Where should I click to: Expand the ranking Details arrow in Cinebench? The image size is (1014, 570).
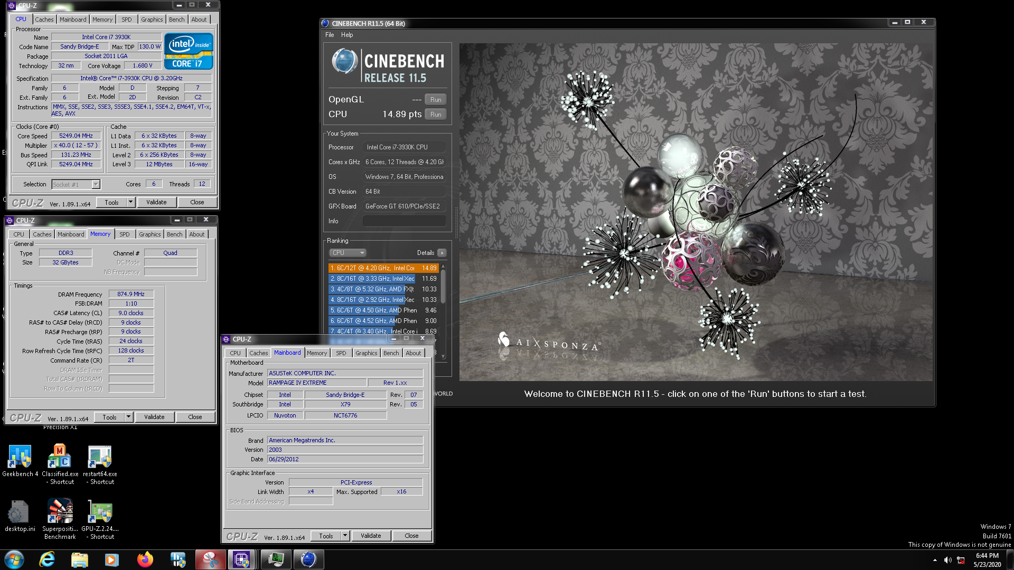pos(442,253)
